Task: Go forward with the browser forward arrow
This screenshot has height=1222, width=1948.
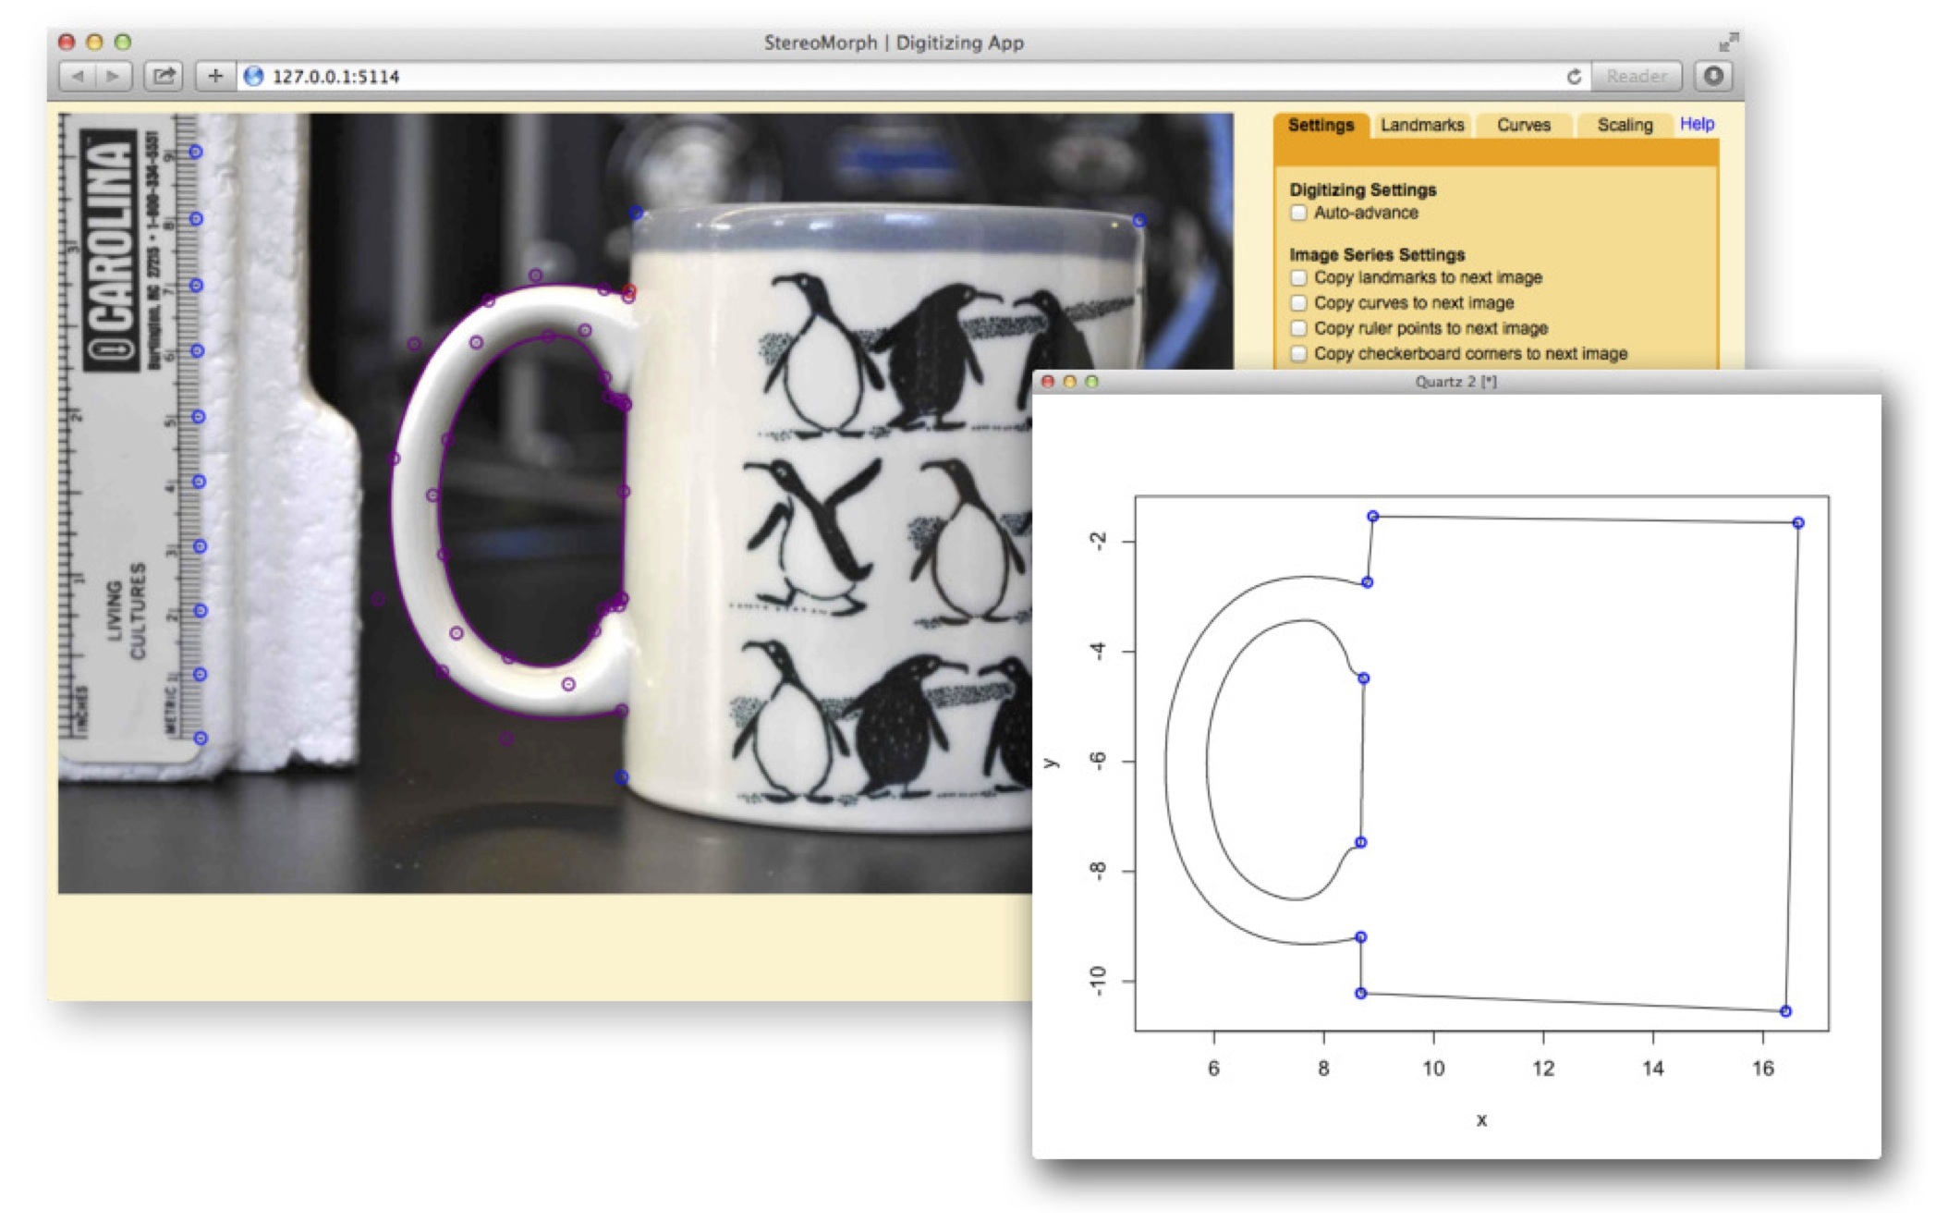Action: click(114, 77)
